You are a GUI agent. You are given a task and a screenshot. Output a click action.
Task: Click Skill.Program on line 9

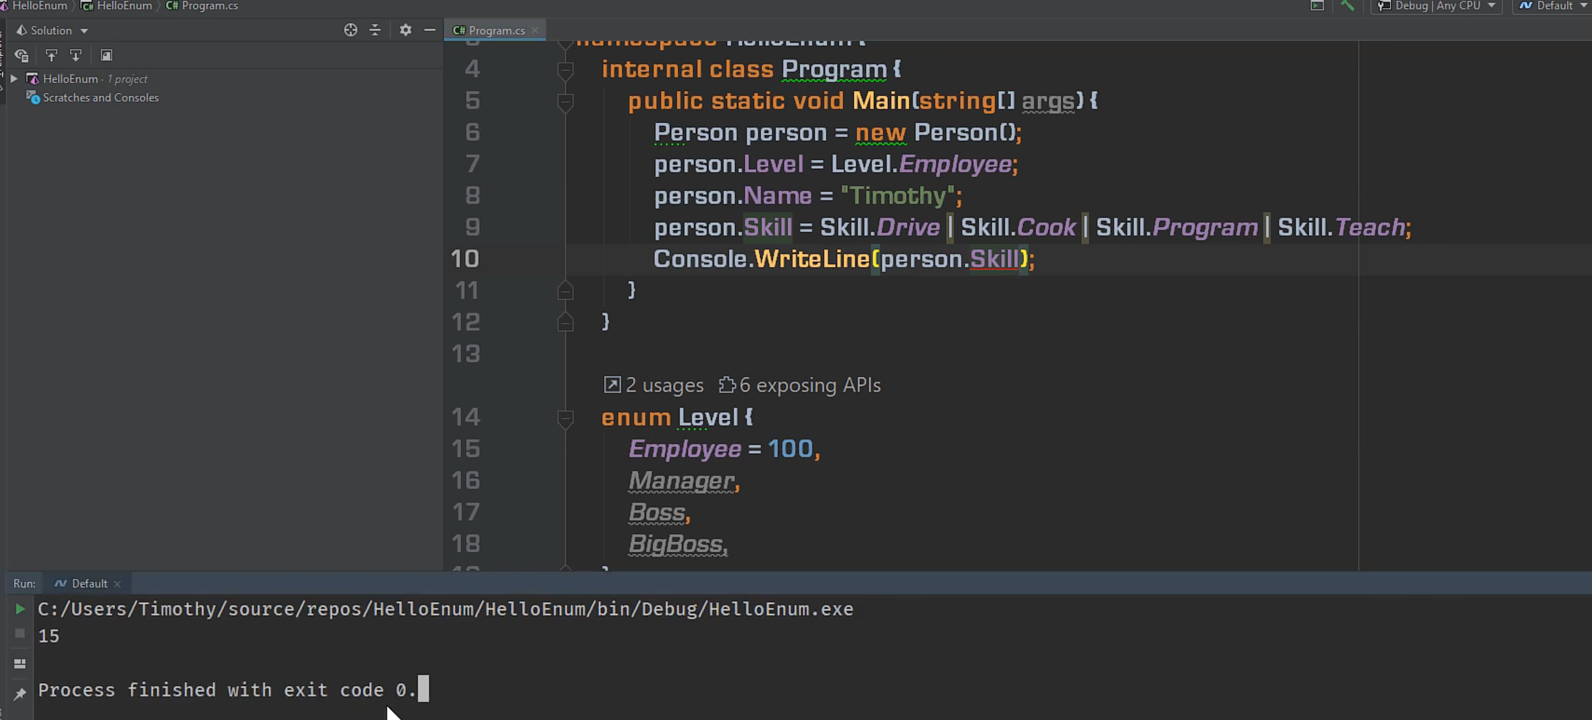click(1177, 227)
